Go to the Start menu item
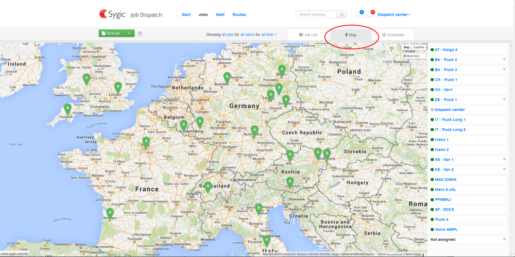The image size is (515, 257). coord(186,14)
